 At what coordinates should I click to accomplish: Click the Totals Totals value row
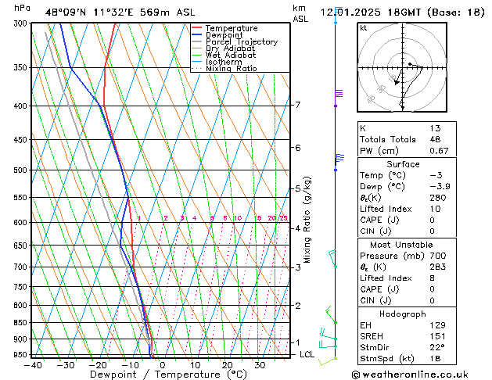click(402, 139)
